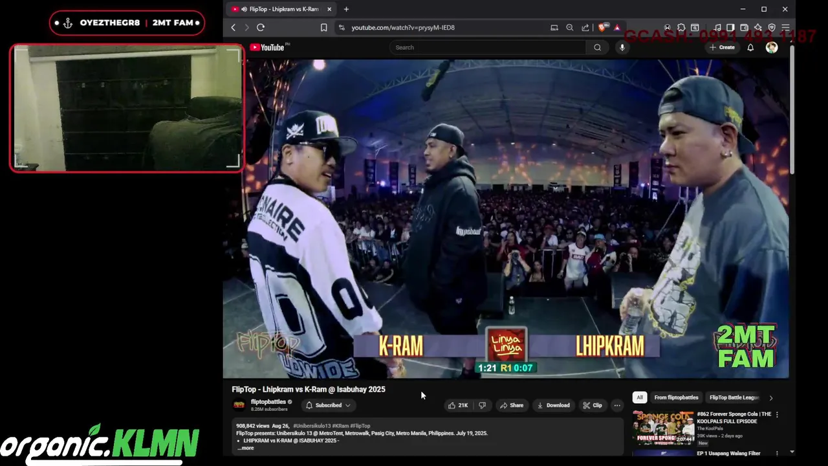Click the '8.26M subscribers' text
Image resolution: width=828 pixels, height=466 pixels.
click(x=269, y=409)
